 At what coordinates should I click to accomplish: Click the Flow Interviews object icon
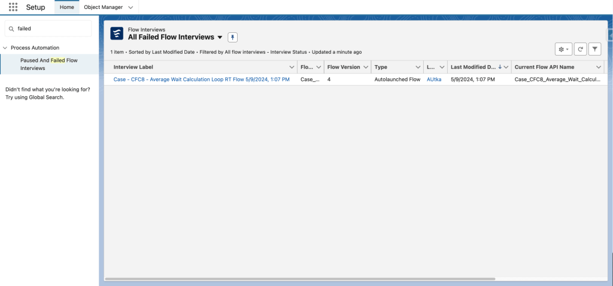(117, 34)
